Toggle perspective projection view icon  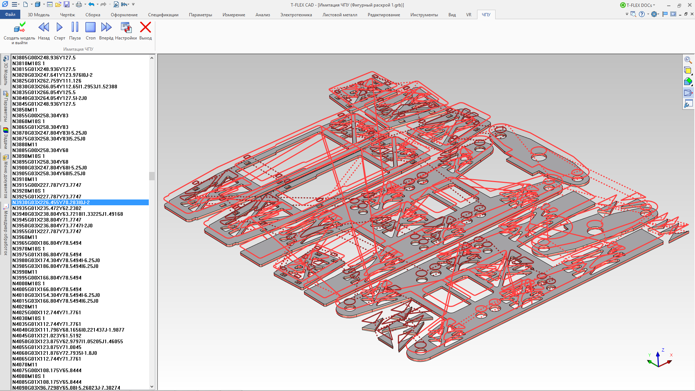[x=688, y=93]
